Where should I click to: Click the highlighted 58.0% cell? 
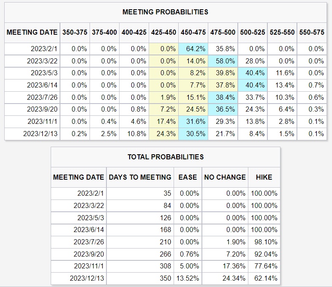tap(223, 61)
